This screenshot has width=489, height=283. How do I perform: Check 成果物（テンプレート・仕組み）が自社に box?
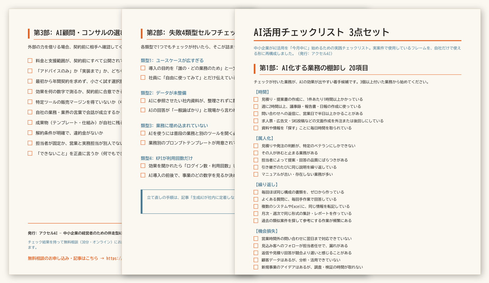(x=30, y=122)
